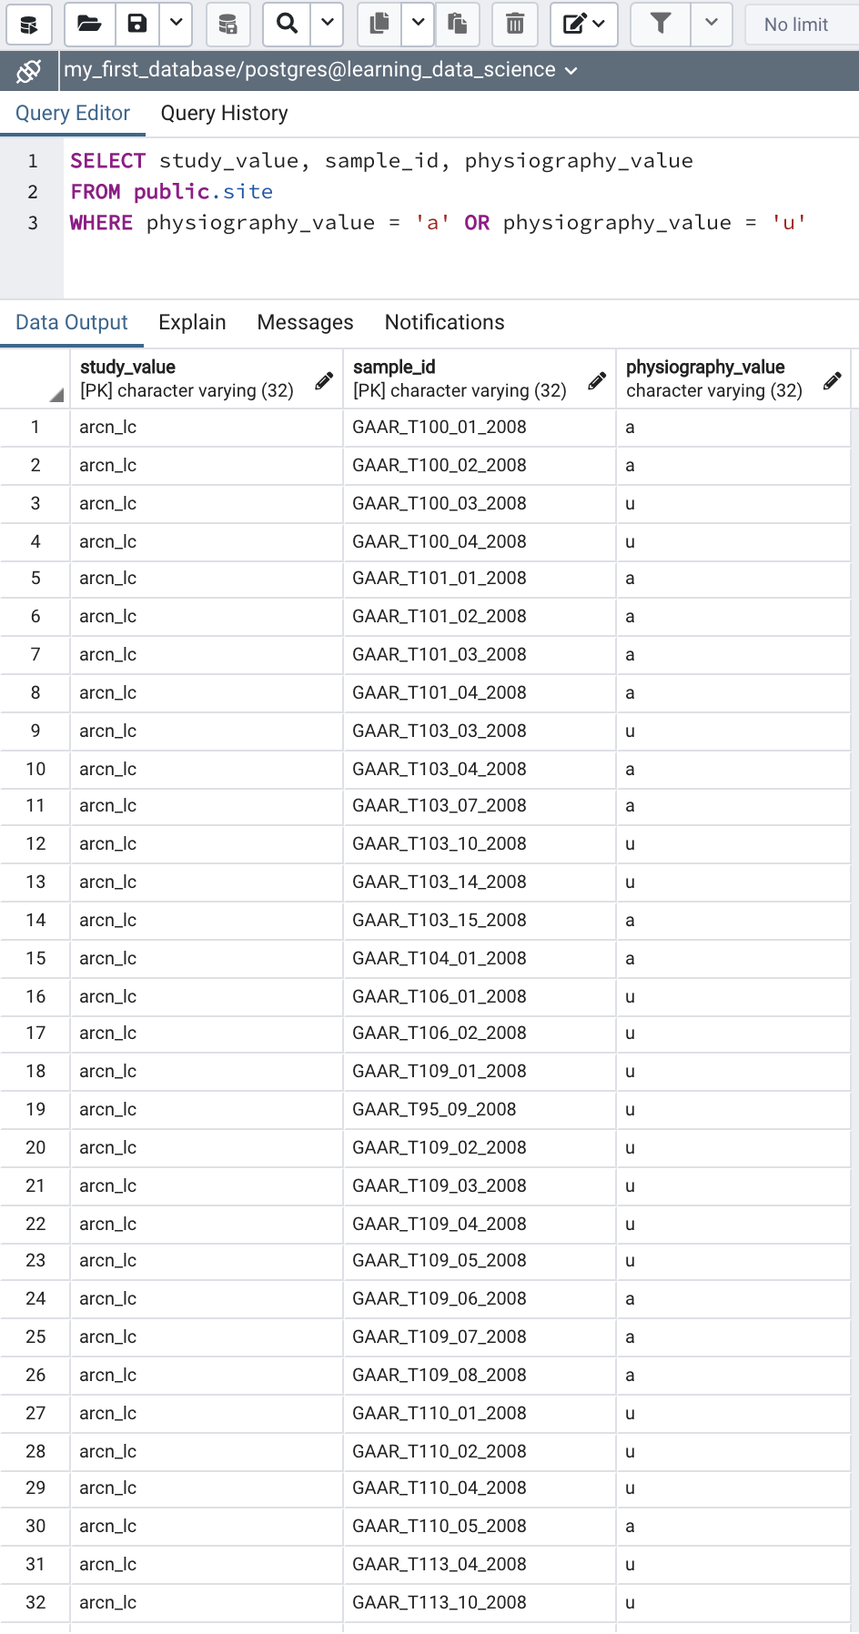Click the filter funnel icon
Image resolution: width=859 pixels, height=1634 pixels.
662,24
